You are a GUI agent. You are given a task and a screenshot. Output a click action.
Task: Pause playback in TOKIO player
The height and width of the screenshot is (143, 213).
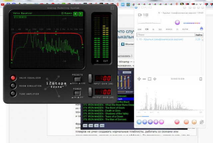coord(150,122)
